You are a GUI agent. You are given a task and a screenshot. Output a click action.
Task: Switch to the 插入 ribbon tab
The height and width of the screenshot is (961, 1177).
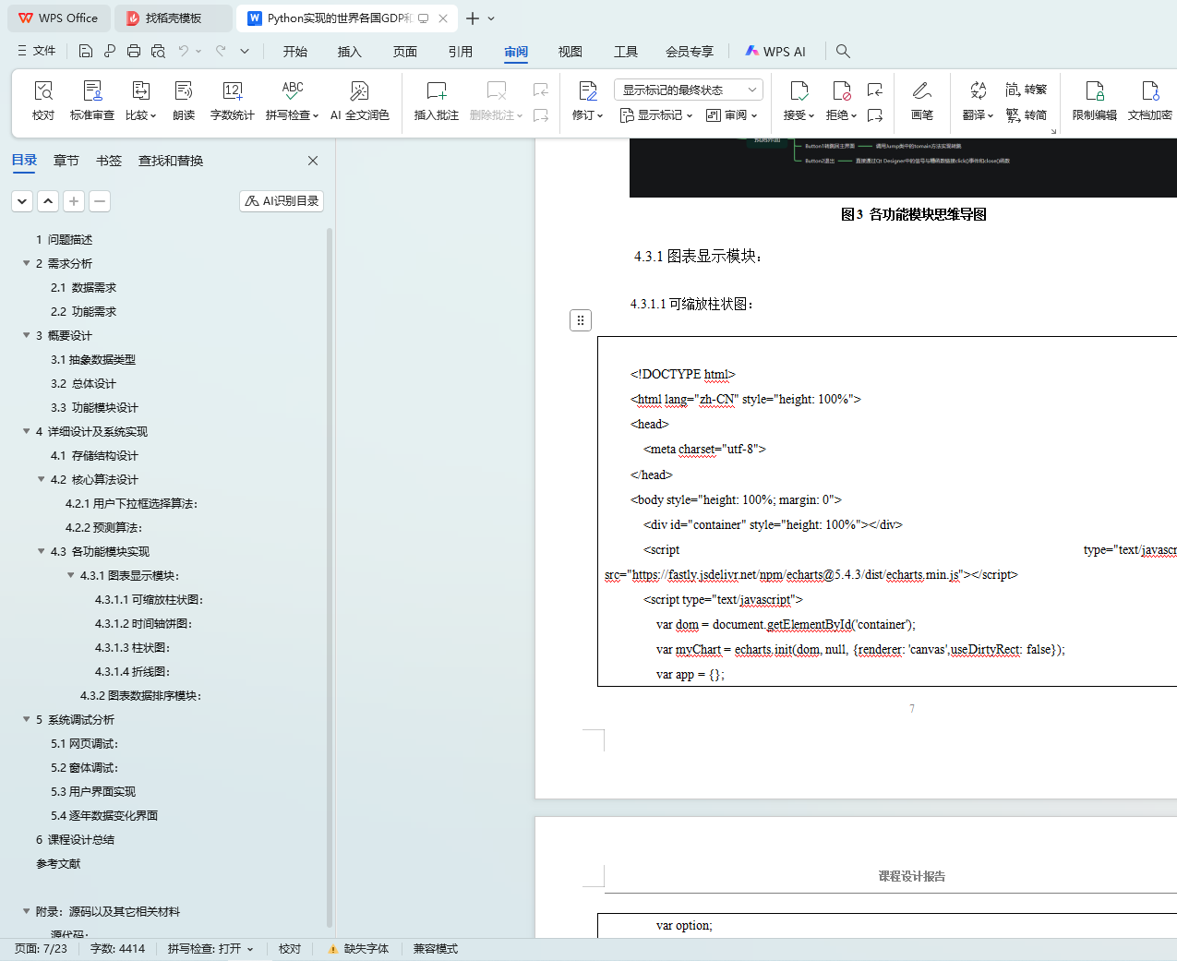pyautogui.click(x=350, y=52)
